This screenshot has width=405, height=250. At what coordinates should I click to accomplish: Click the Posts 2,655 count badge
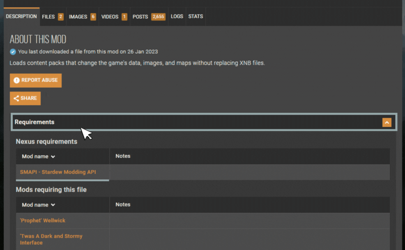point(158,17)
